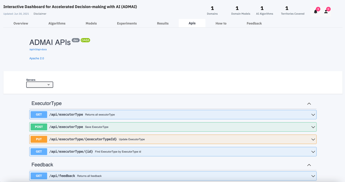Image resolution: width=345 pixels, height=182 pixels.
Task: Collapse the Feedback section
Action: click(x=309, y=165)
